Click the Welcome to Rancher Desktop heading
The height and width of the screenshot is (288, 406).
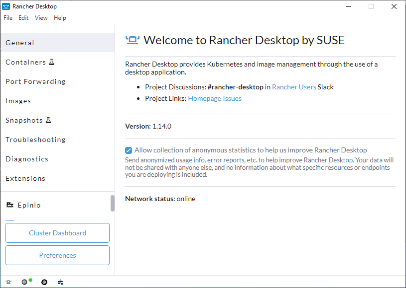pos(244,40)
